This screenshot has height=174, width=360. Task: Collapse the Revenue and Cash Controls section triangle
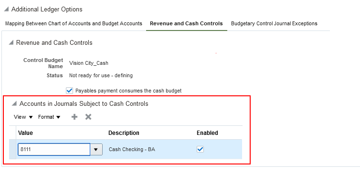click(11, 42)
